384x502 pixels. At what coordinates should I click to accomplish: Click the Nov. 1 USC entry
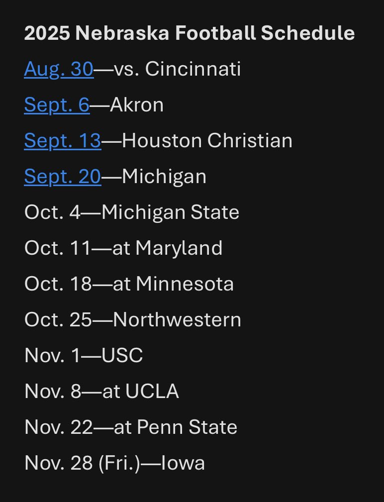click(x=83, y=356)
